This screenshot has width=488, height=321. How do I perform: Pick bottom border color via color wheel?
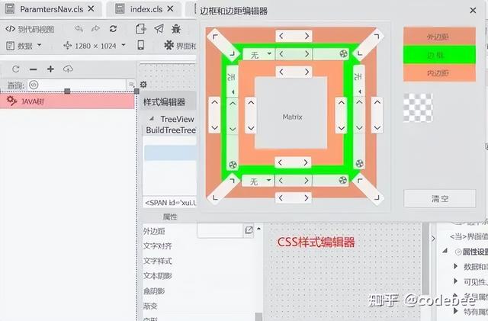click(342, 180)
